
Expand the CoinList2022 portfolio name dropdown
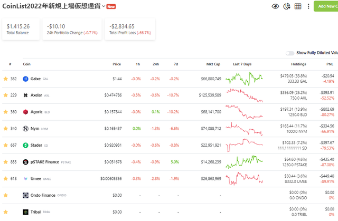pos(104,6)
